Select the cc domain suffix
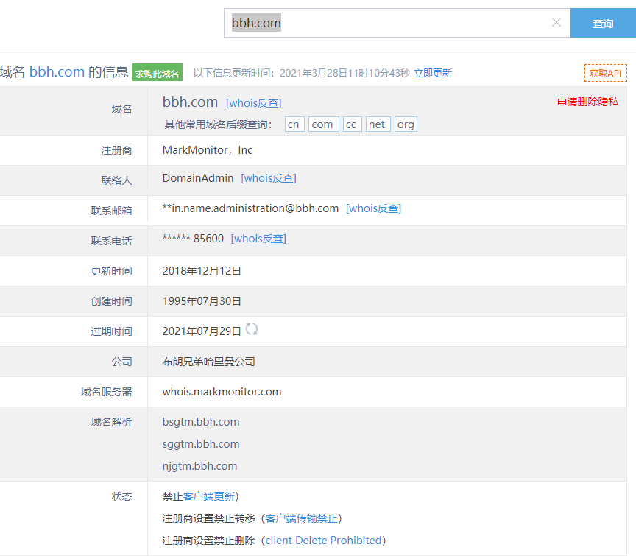 point(352,124)
